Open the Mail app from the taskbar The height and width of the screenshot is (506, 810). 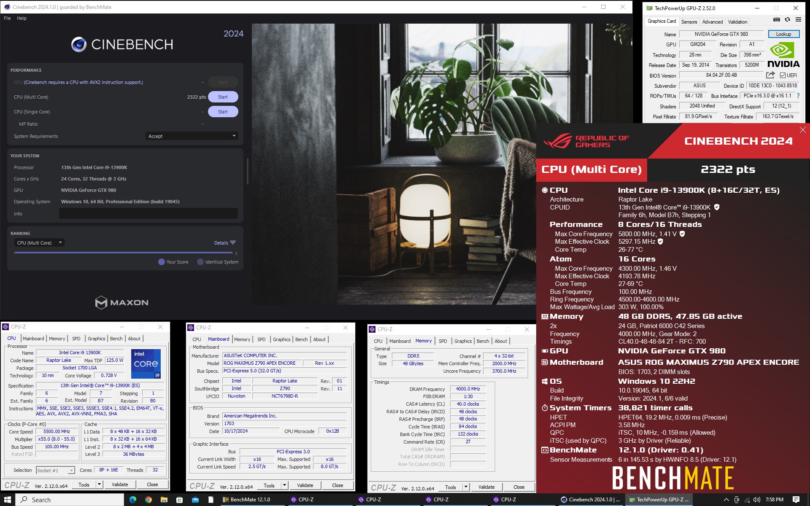[x=195, y=500]
